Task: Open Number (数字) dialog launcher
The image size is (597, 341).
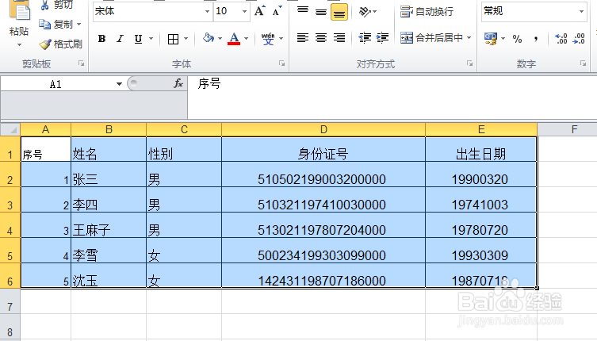Action: 584,63
